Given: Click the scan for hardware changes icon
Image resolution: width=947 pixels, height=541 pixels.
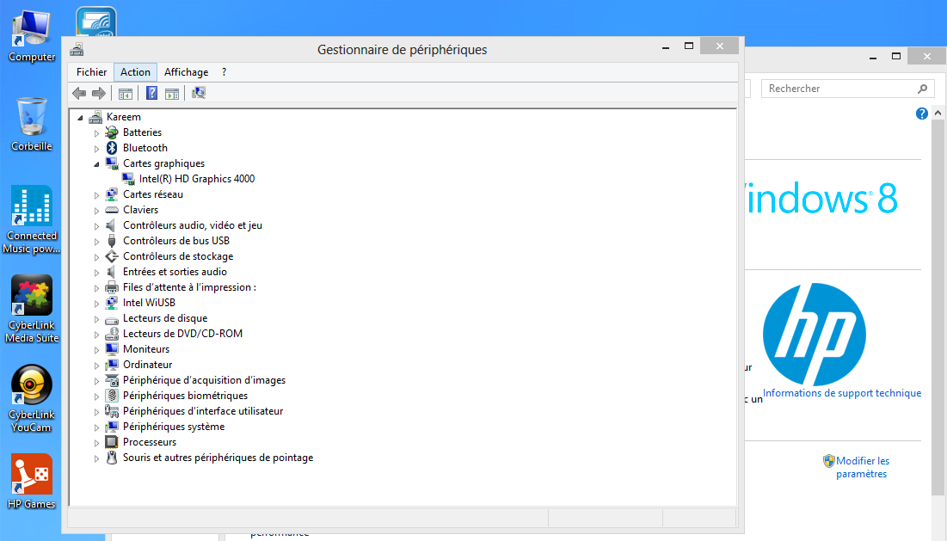Looking at the screenshot, I should tap(199, 93).
